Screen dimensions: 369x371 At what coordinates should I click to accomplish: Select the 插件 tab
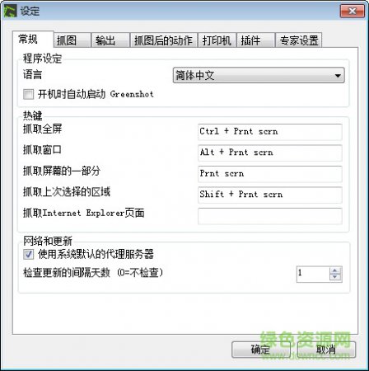pyautogui.click(x=255, y=40)
